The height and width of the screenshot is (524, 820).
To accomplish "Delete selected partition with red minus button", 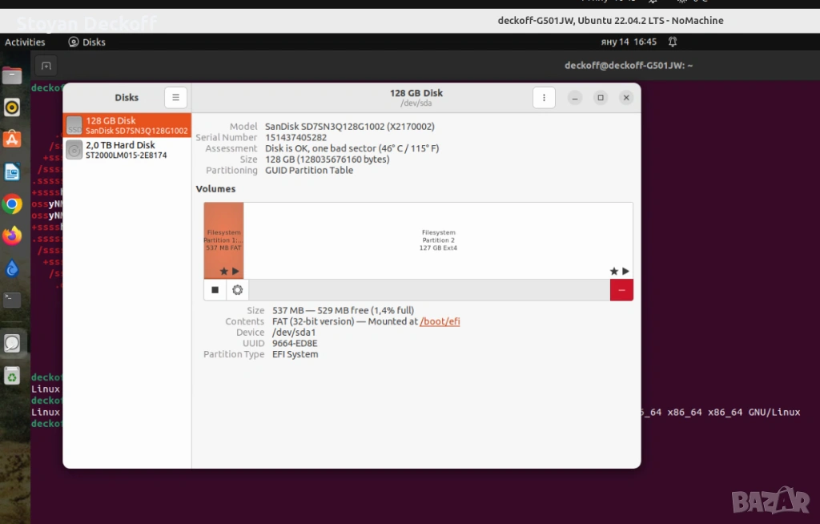I will [x=621, y=290].
